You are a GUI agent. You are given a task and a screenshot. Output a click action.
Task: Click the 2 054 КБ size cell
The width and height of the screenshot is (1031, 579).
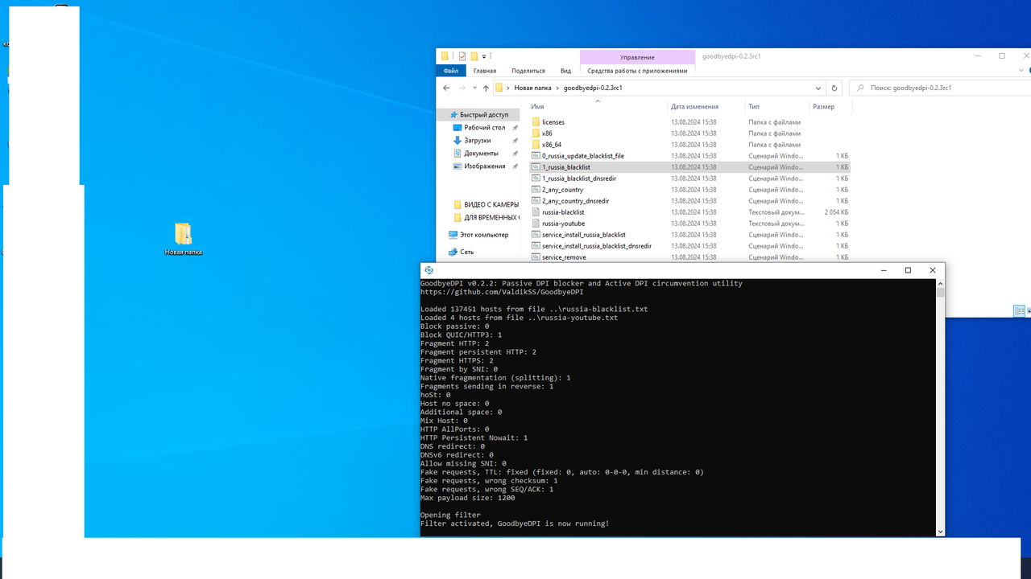(836, 212)
